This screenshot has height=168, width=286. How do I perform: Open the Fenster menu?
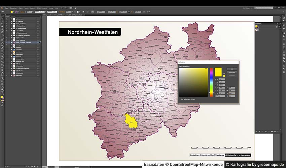point(51,8)
